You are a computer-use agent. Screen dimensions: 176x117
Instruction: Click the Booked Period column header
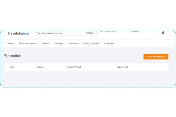[x=74, y=67]
